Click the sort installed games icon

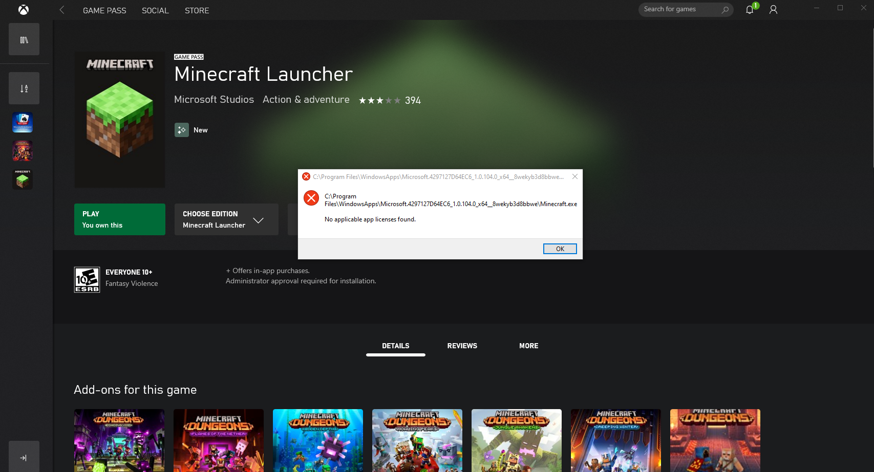tap(24, 88)
